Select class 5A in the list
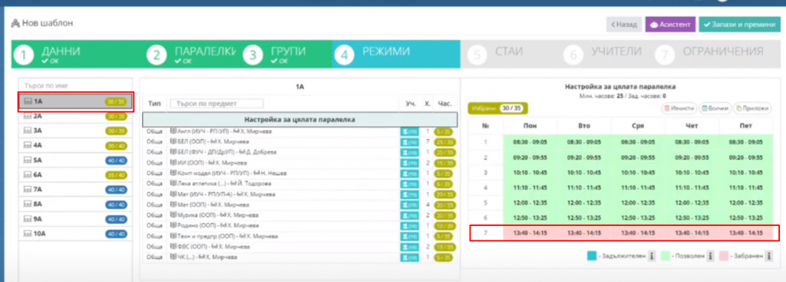The image size is (786, 282). (x=76, y=161)
